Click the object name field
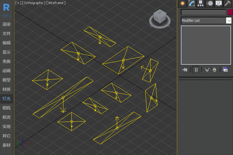Screen dimensions: 233x155 coord(203,12)
